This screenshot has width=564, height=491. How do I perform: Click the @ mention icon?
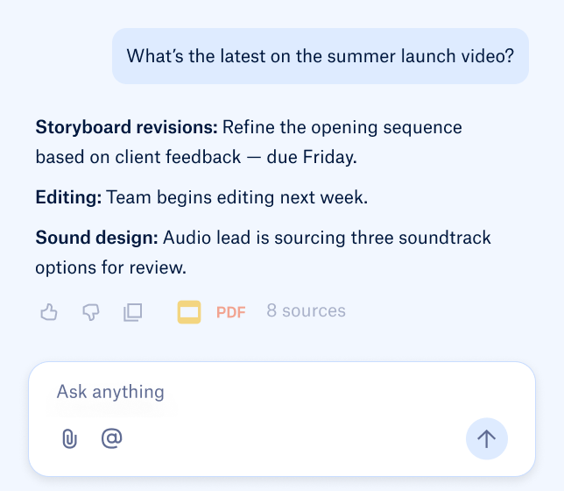pyautogui.click(x=111, y=438)
